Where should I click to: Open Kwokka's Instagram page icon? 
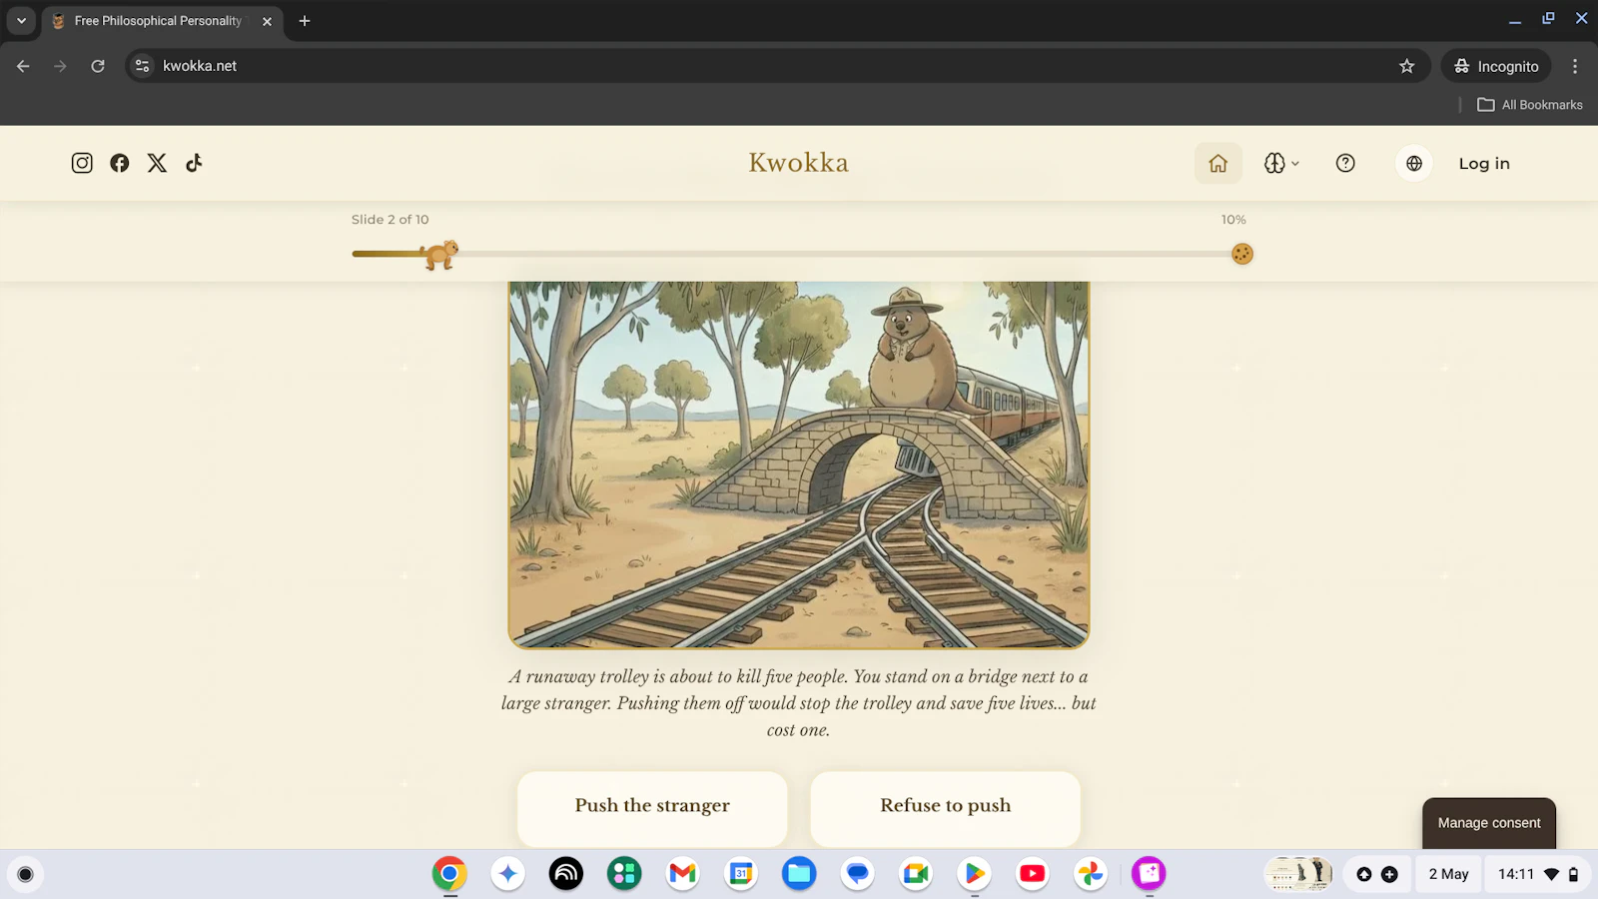(82, 163)
